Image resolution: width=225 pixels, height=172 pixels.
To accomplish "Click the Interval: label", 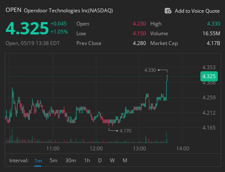I will pyautogui.click(x=19, y=161).
